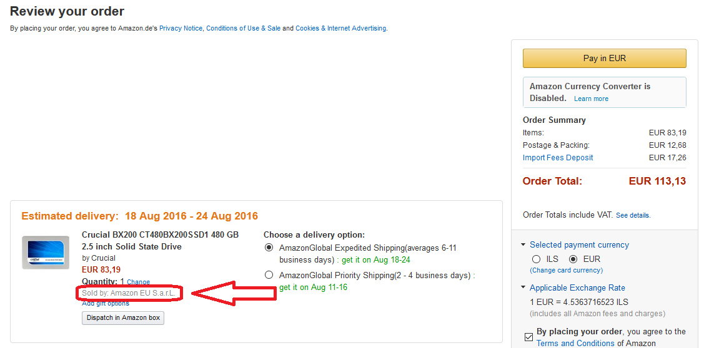704x348 pixels.
Task: Collapse the Selected payment currency section
Action: [x=523, y=245]
